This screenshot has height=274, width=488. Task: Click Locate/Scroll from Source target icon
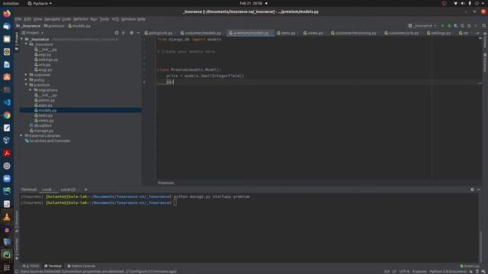[x=117, y=33]
